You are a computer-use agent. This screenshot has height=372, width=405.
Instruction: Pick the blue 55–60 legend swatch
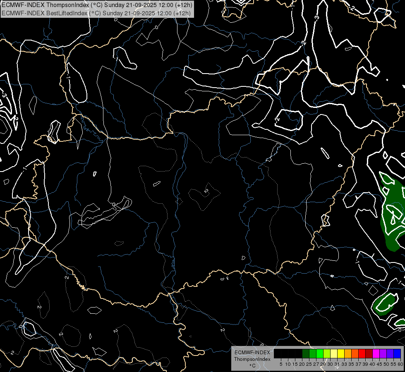click(x=397, y=353)
